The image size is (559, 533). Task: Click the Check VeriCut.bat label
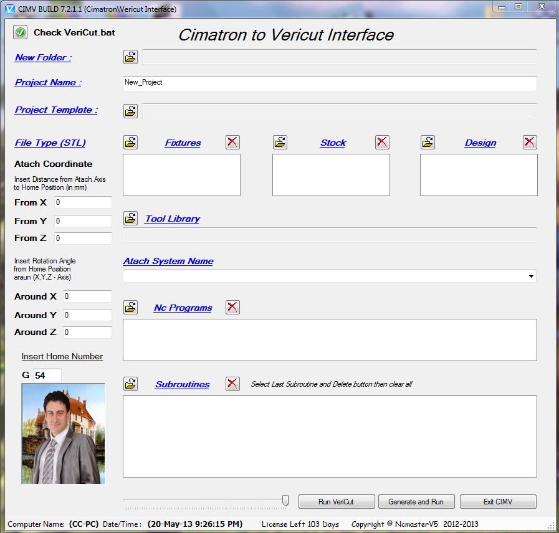point(74,32)
